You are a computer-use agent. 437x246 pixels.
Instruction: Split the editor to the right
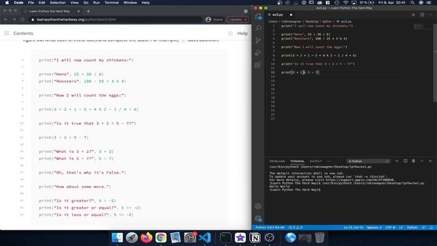422,14
